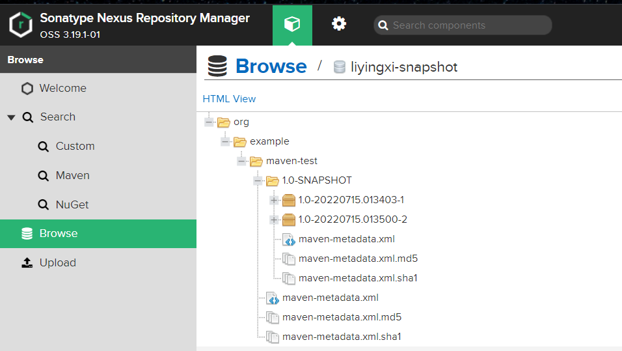This screenshot has height=351, width=622.
Task: Collapse the example folder node
Action: (225, 141)
